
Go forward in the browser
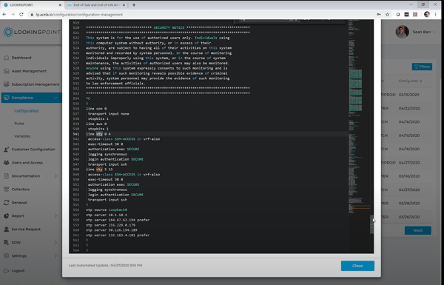(13, 15)
